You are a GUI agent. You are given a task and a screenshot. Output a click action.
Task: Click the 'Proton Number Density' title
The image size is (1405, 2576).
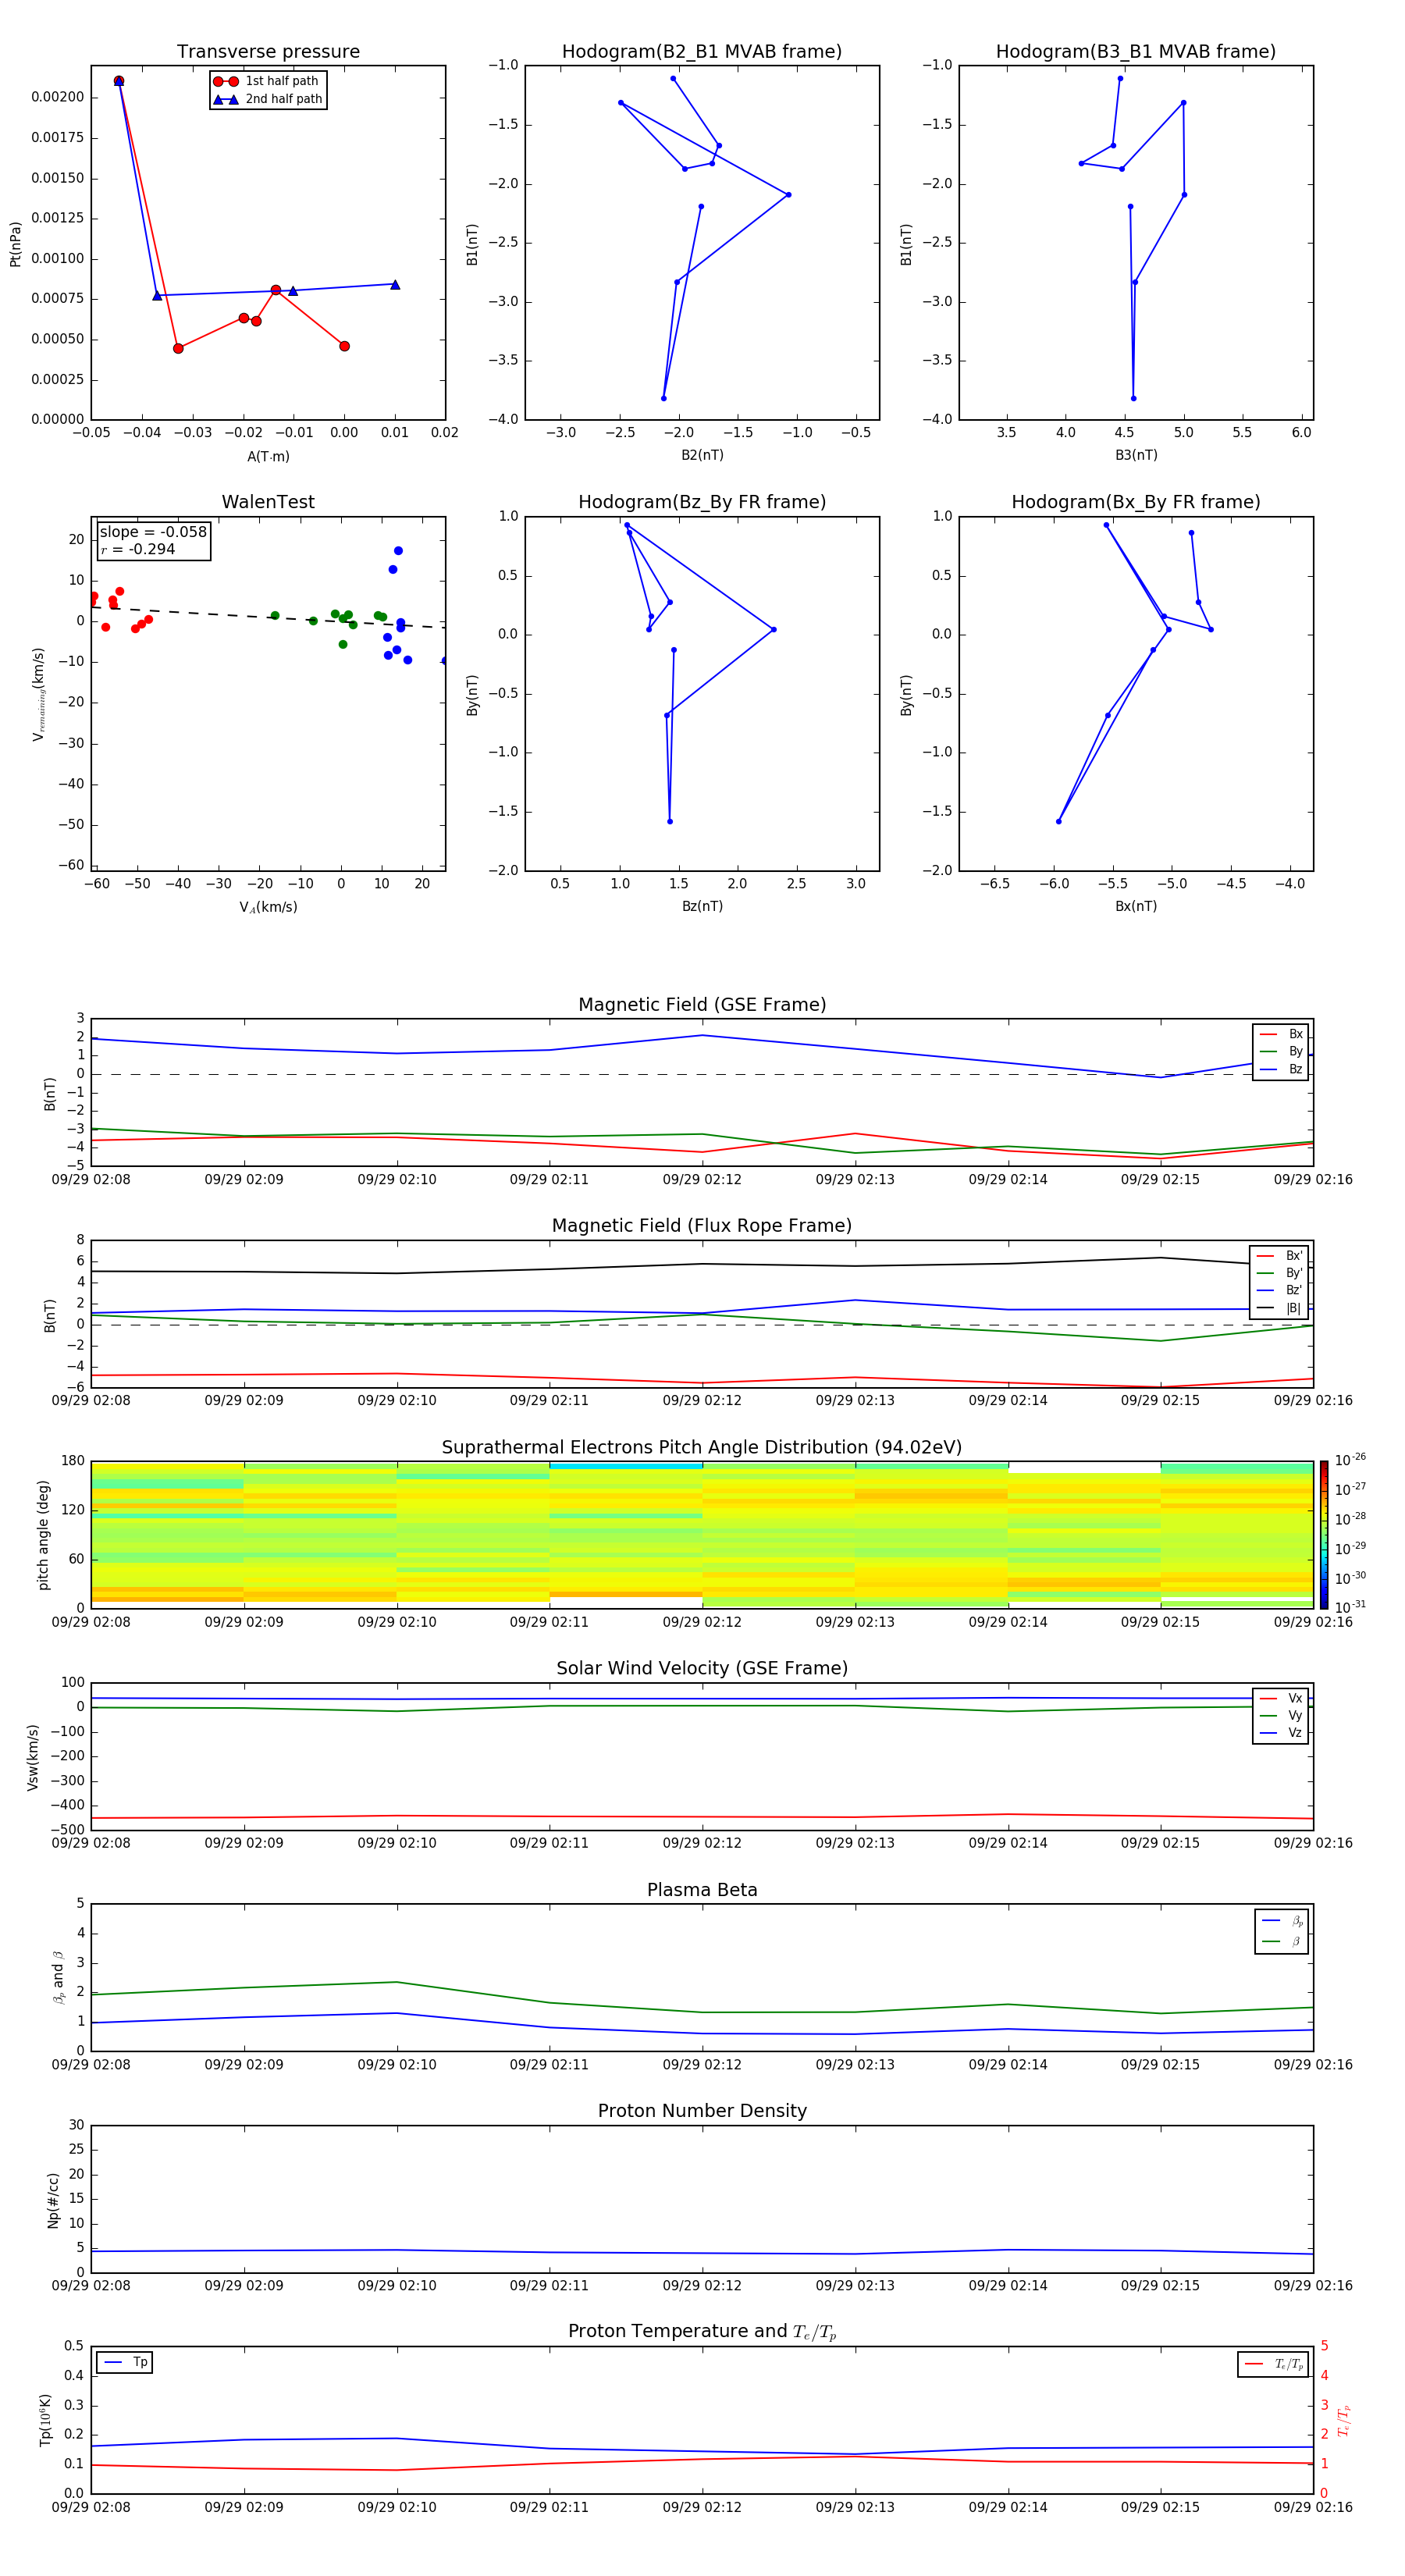[x=702, y=2111]
